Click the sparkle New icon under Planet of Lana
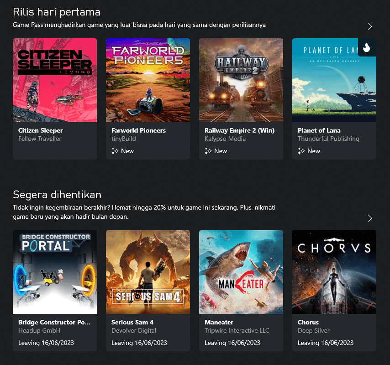The height and width of the screenshot is (365, 390). point(301,151)
